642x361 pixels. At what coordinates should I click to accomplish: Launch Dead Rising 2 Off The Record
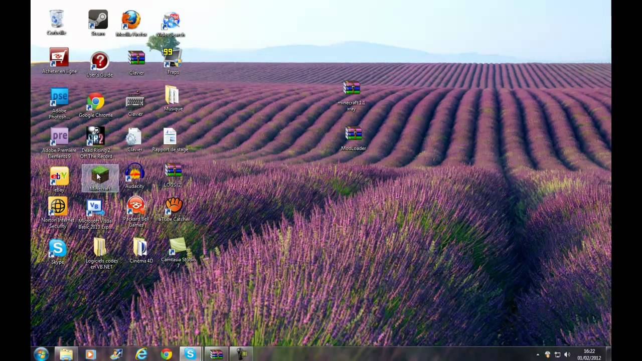coord(96,143)
